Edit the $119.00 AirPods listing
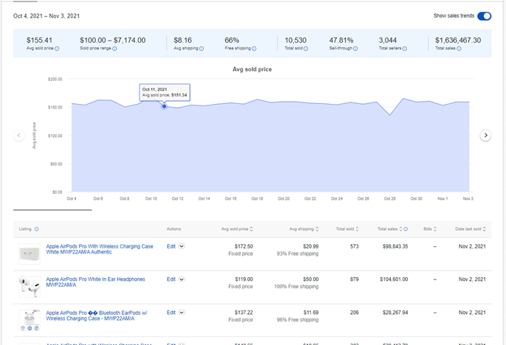Image resolution: width=506 pixels, height=345 pixels. point(171,279)
